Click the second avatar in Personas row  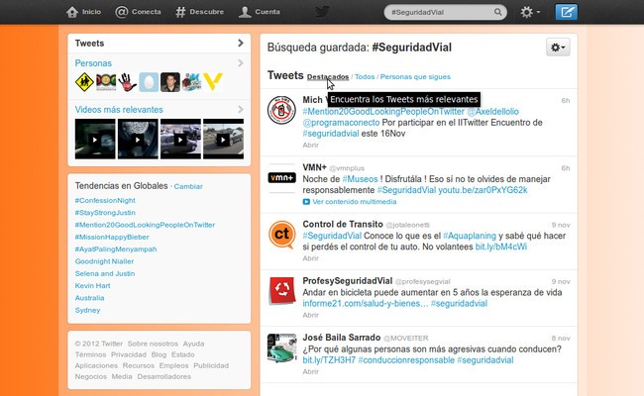[x=106, y=82]
